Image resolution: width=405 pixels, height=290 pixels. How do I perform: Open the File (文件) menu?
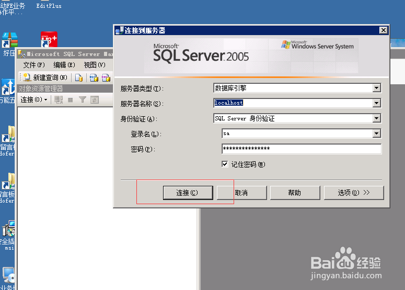(34, 65)
